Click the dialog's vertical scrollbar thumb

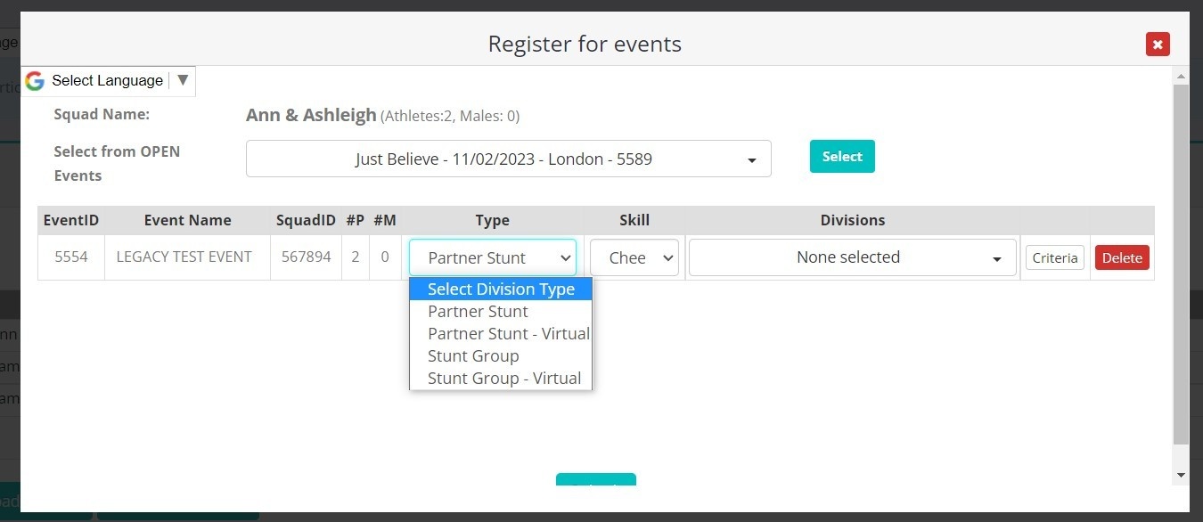pyautogui.click(x=1181, y=263)
